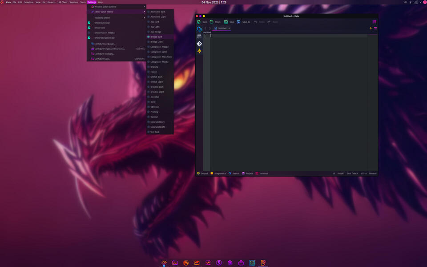Open the Sessions menu
Viewport: 427px width, 267px height.
pyautogui.click(x=74, y=2)
